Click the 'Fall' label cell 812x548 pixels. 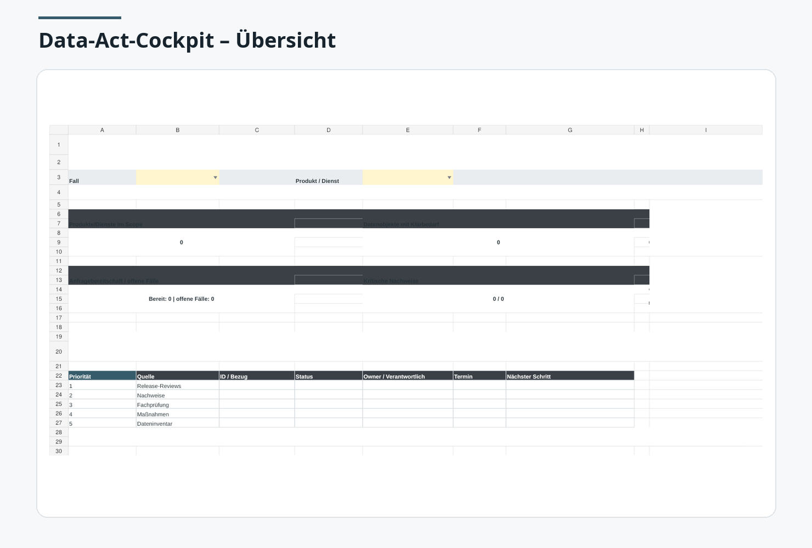(x=102, y=178)
